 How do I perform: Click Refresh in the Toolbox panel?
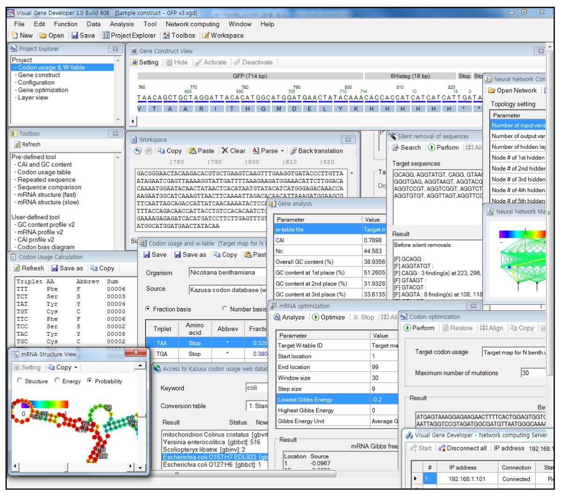coord(27,145)
